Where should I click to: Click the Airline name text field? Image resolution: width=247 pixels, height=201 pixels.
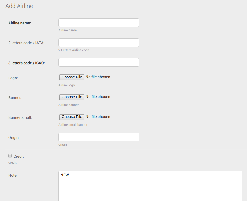99,23
